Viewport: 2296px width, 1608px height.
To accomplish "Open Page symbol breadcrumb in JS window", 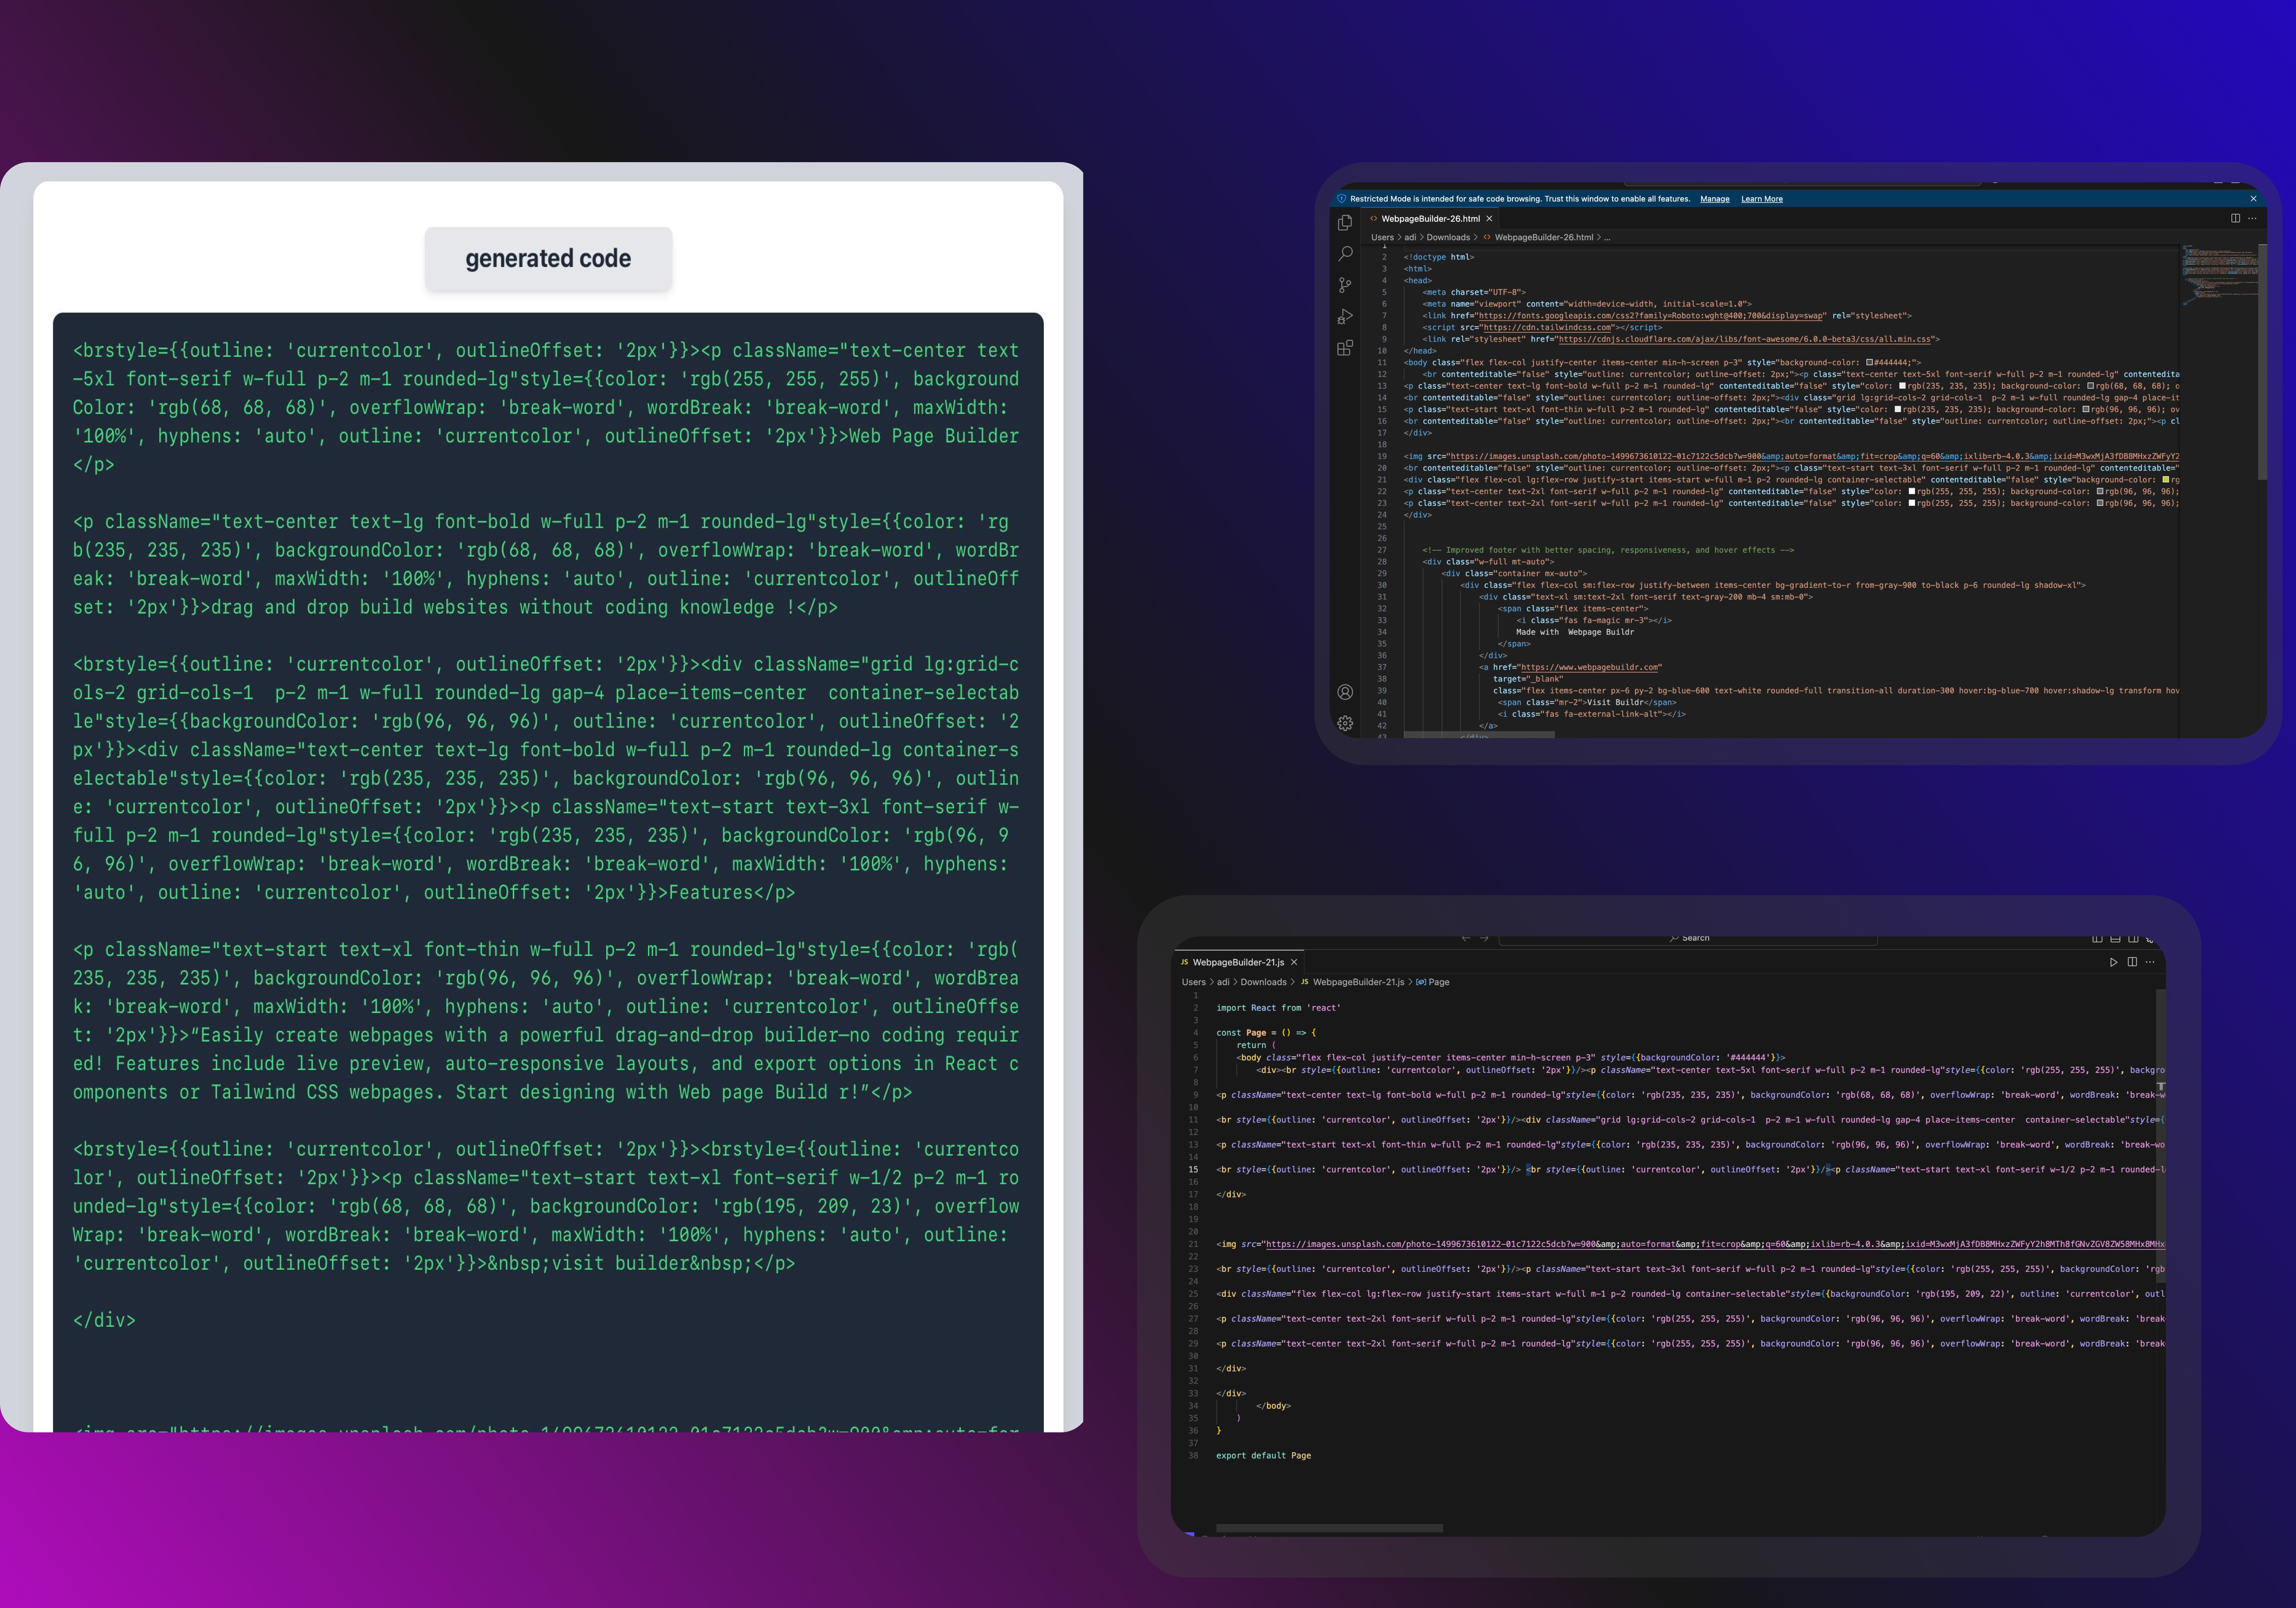I will (1433, 982).
